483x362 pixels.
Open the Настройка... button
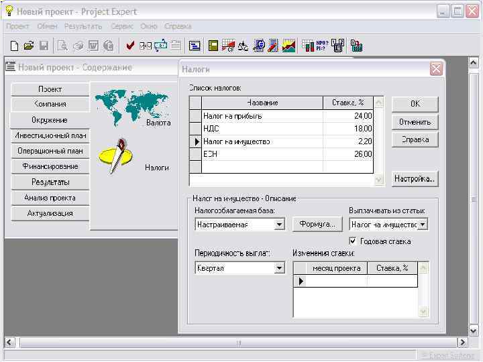pyautogui.click(x=415, y=178)
